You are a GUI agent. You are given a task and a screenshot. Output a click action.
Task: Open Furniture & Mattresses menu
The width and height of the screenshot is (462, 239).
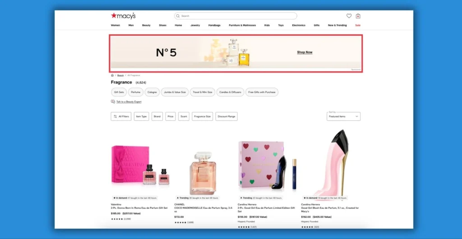coord(242,25)
